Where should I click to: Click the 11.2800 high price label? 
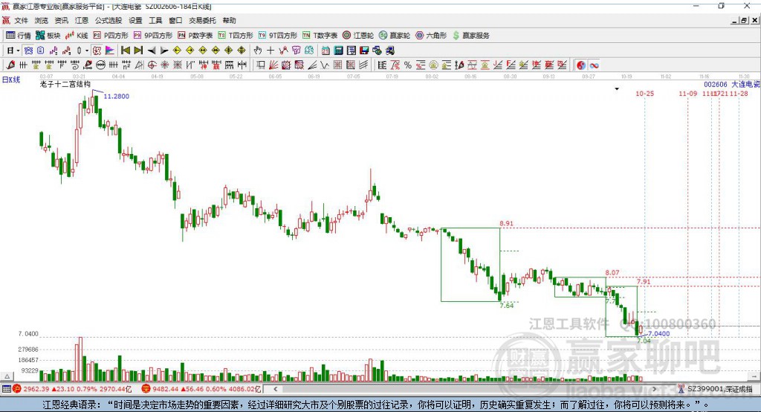coord(117,96)
